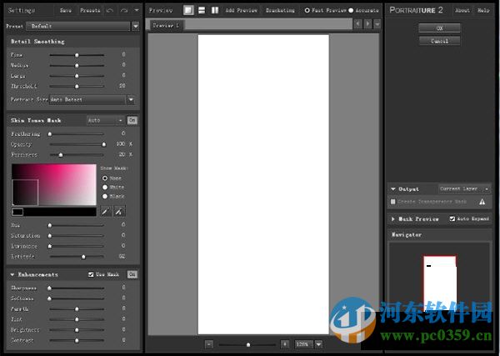The image size is (500, 356).
Task: Expand the Mask Preview section
Action: pos(392,219)
